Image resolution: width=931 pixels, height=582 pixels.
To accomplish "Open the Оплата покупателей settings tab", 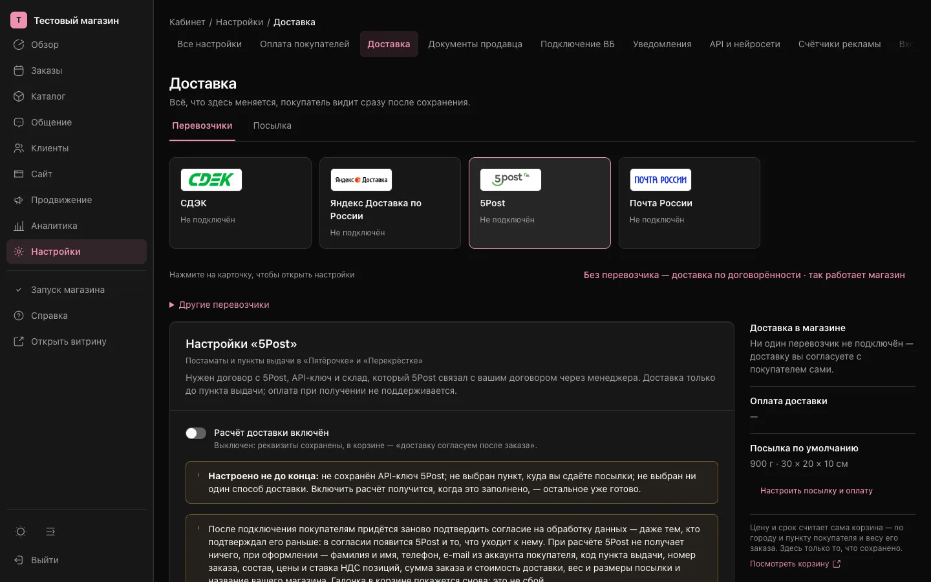I will coord(305,44).
